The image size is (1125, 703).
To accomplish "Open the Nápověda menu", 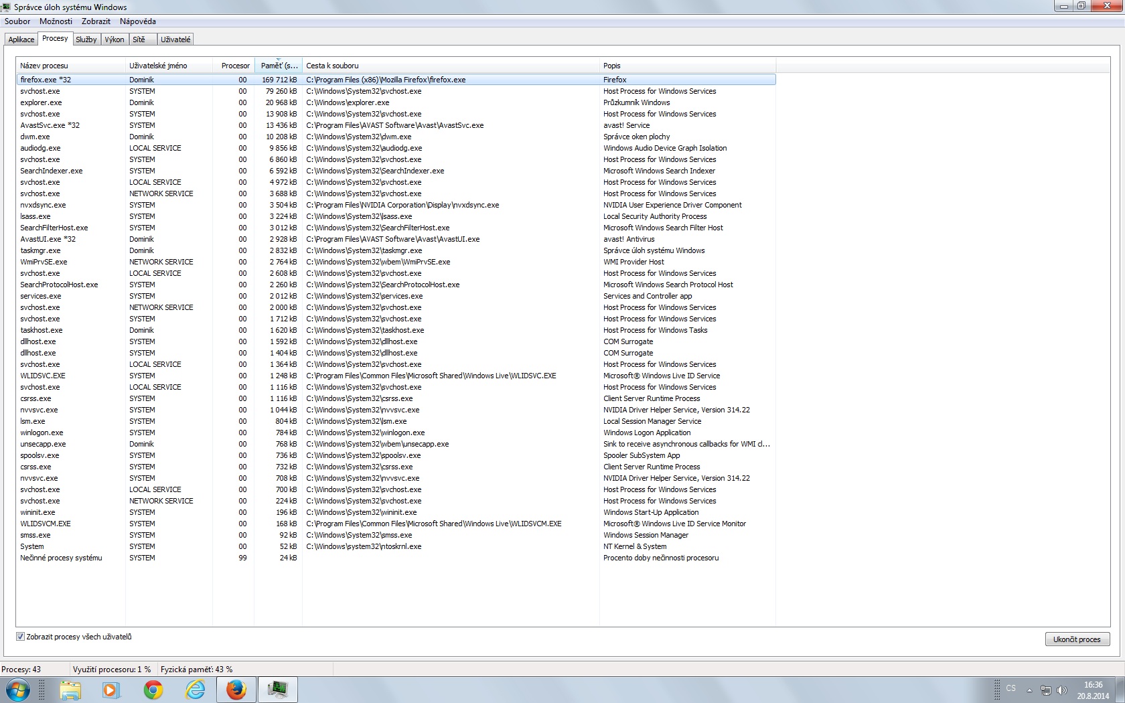I will point(137,21).
